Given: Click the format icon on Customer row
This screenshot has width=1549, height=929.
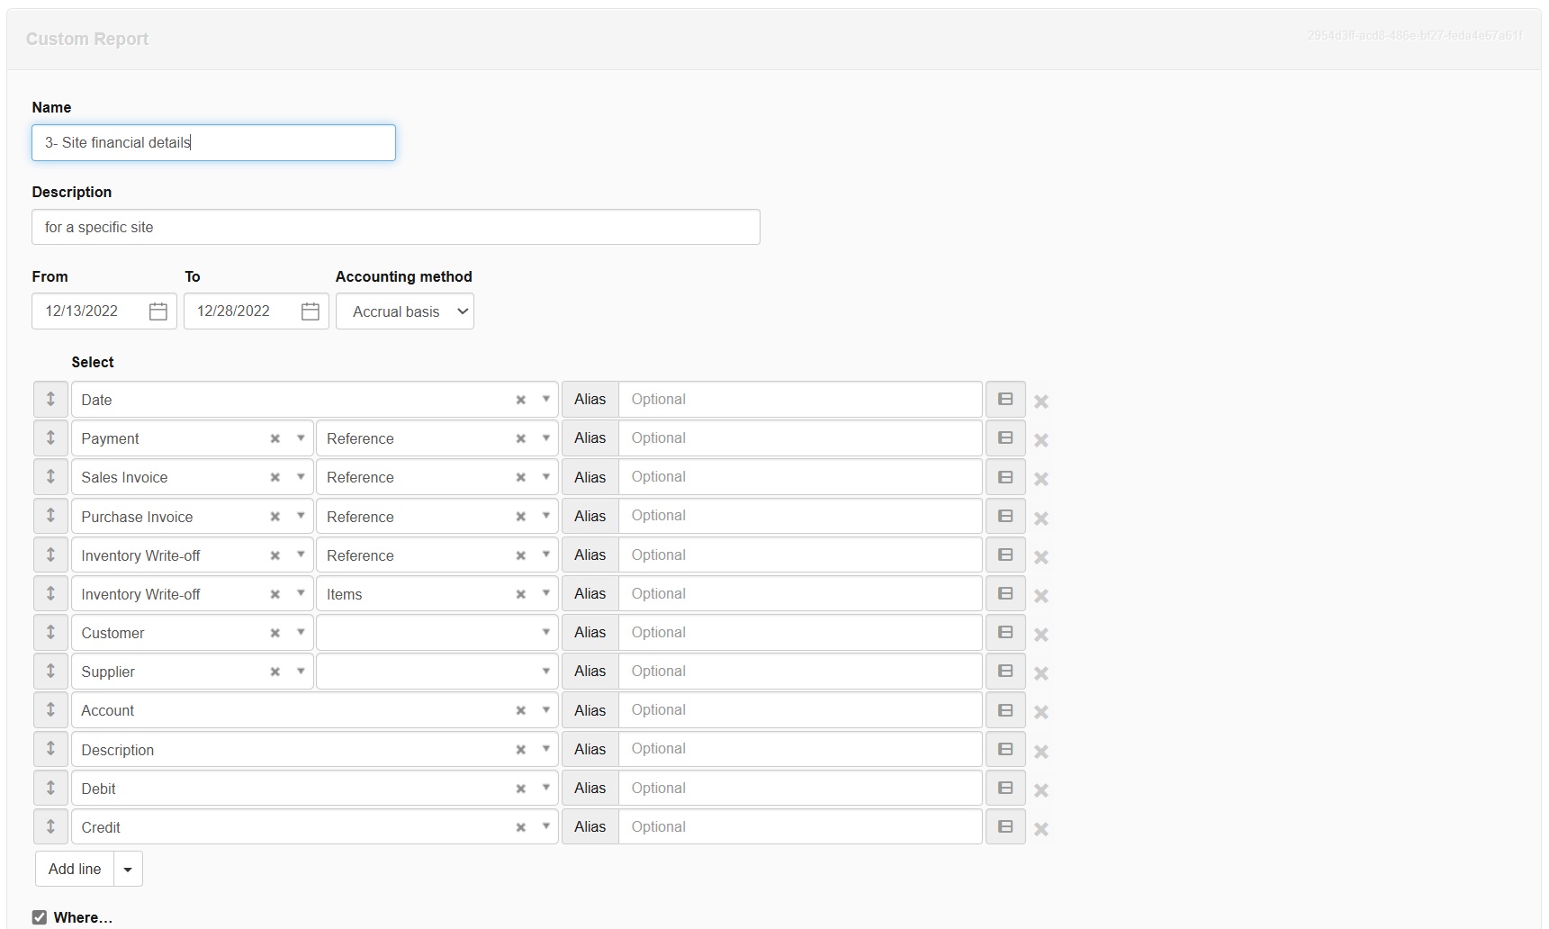Looking at the screenshot, I should [x=1005, y=633].
